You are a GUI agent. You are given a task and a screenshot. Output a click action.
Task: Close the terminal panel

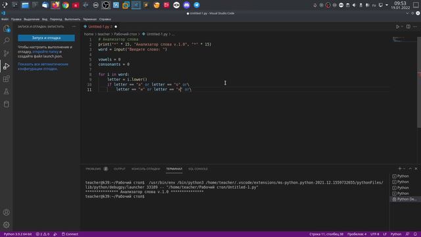416,169
